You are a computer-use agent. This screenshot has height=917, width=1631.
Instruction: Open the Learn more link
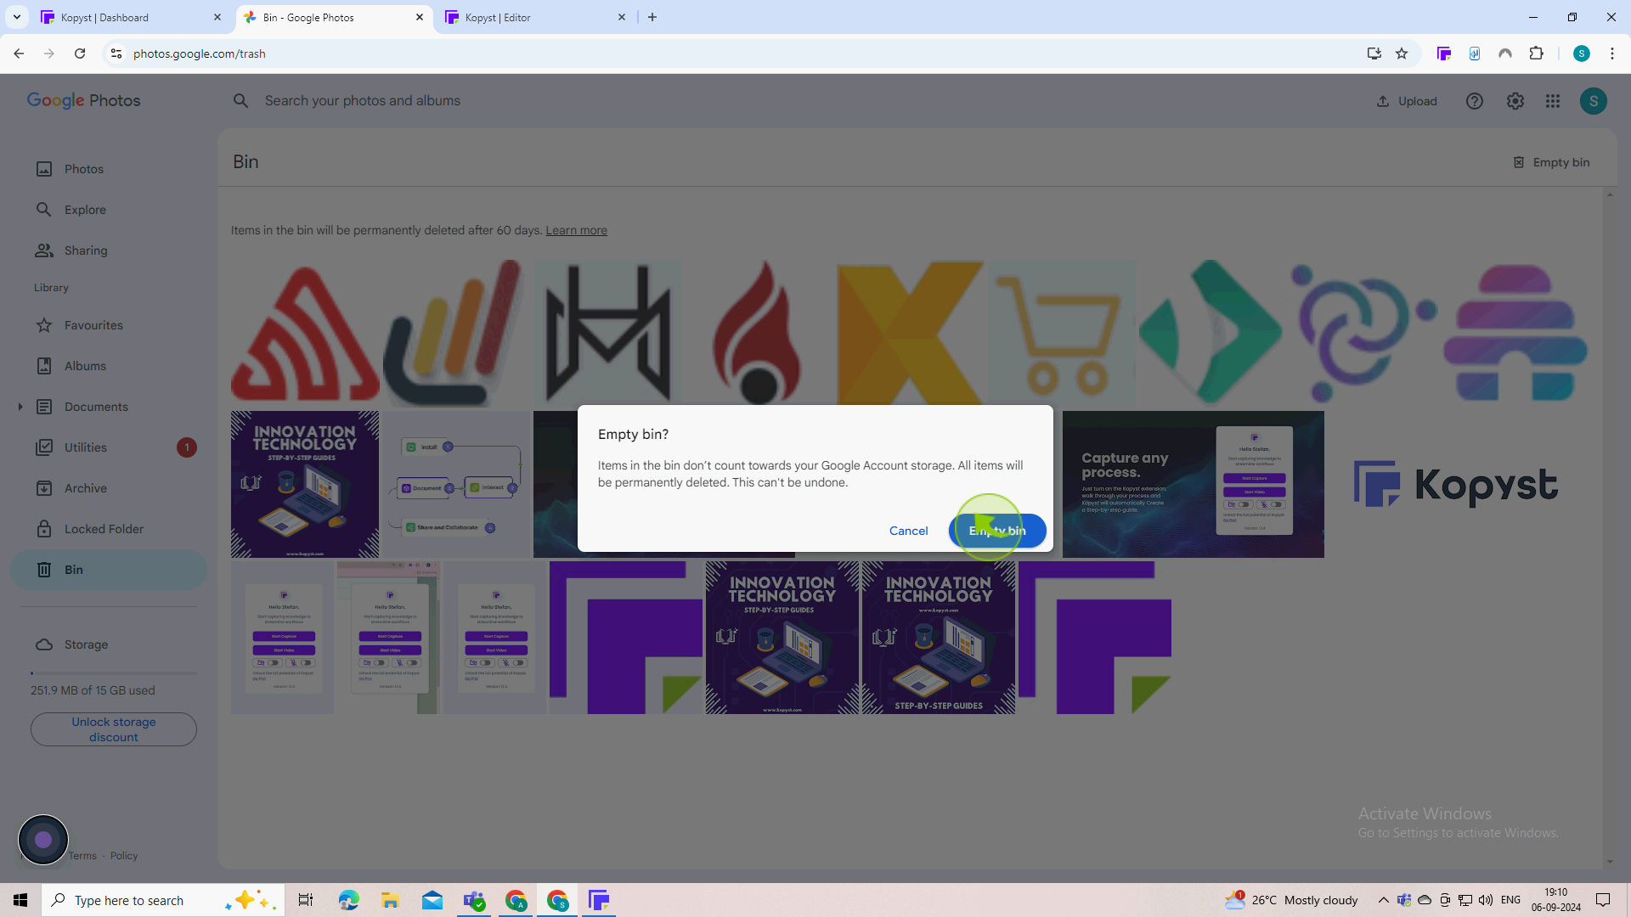point(576,230)
